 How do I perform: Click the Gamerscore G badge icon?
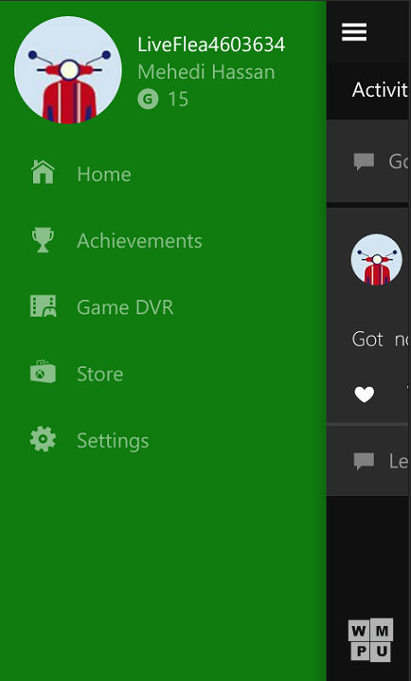coord(148,99)
